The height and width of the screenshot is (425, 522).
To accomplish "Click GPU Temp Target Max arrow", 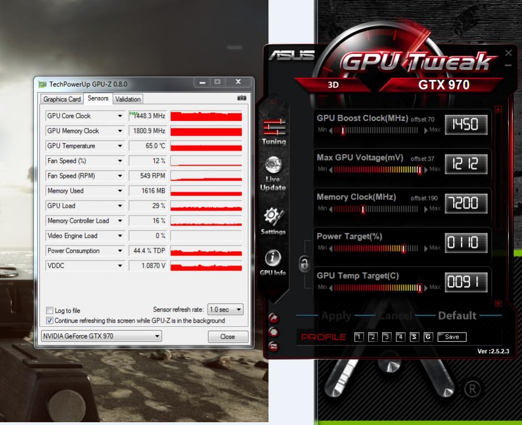I will pyautogui.click(x=425, y=288).
